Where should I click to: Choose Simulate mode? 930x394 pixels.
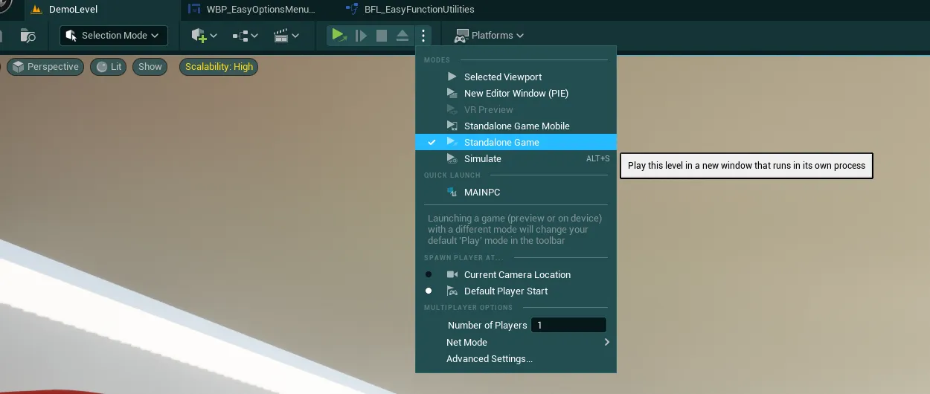click(516, 158)
